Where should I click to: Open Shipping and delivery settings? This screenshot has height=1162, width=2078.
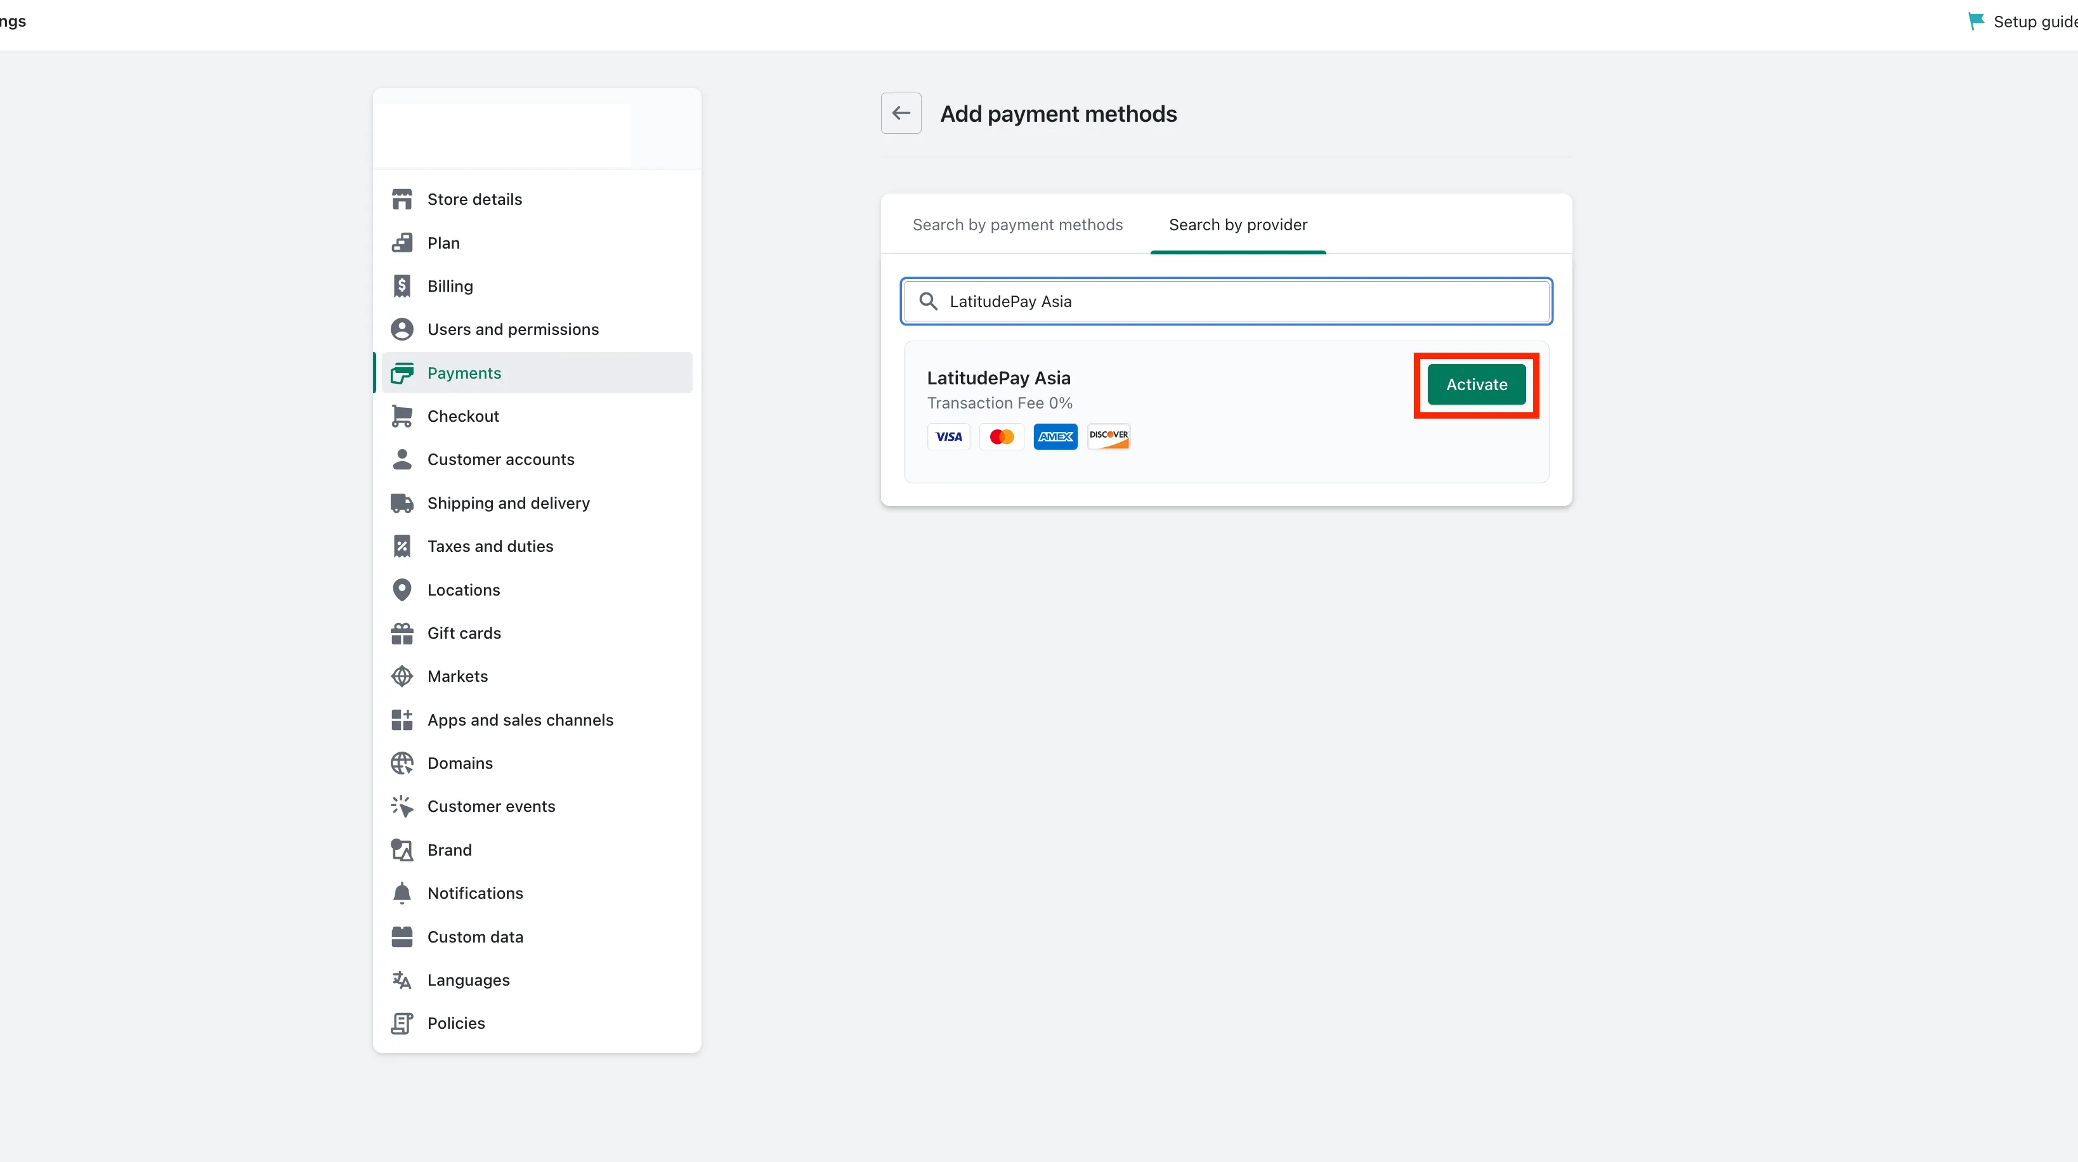(537, 503)
